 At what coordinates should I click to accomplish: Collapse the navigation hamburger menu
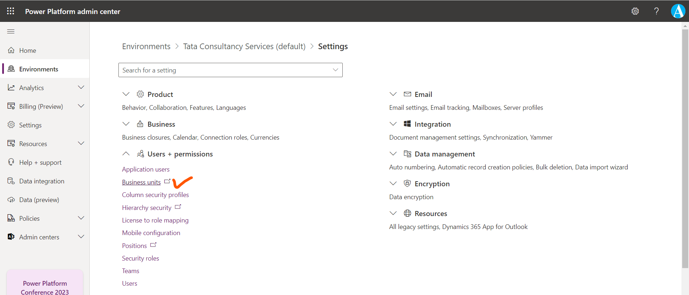pos(11,32)
